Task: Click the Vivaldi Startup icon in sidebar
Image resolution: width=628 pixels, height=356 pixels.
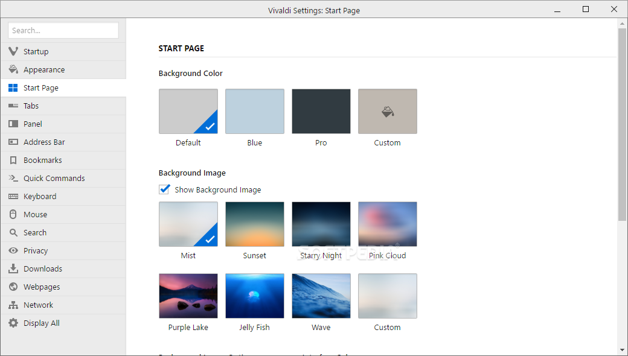Action: pyautogui.click(x=13, y=51)
